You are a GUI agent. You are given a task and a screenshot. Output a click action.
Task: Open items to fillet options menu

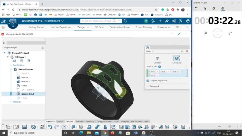pos(186,66)
